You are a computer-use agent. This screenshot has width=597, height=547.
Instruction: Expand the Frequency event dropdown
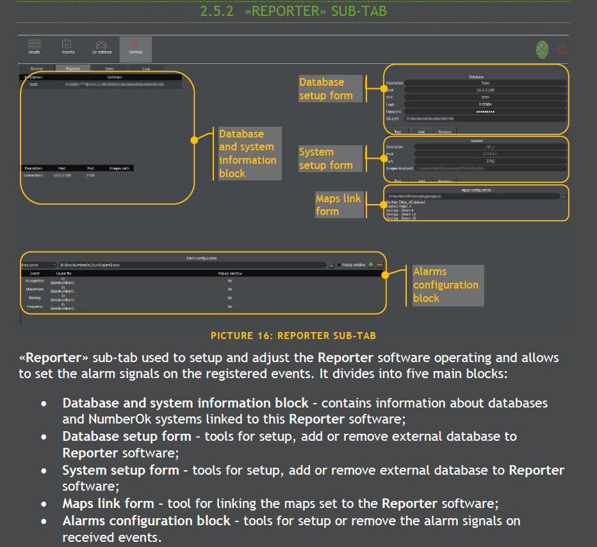[38, 265]
